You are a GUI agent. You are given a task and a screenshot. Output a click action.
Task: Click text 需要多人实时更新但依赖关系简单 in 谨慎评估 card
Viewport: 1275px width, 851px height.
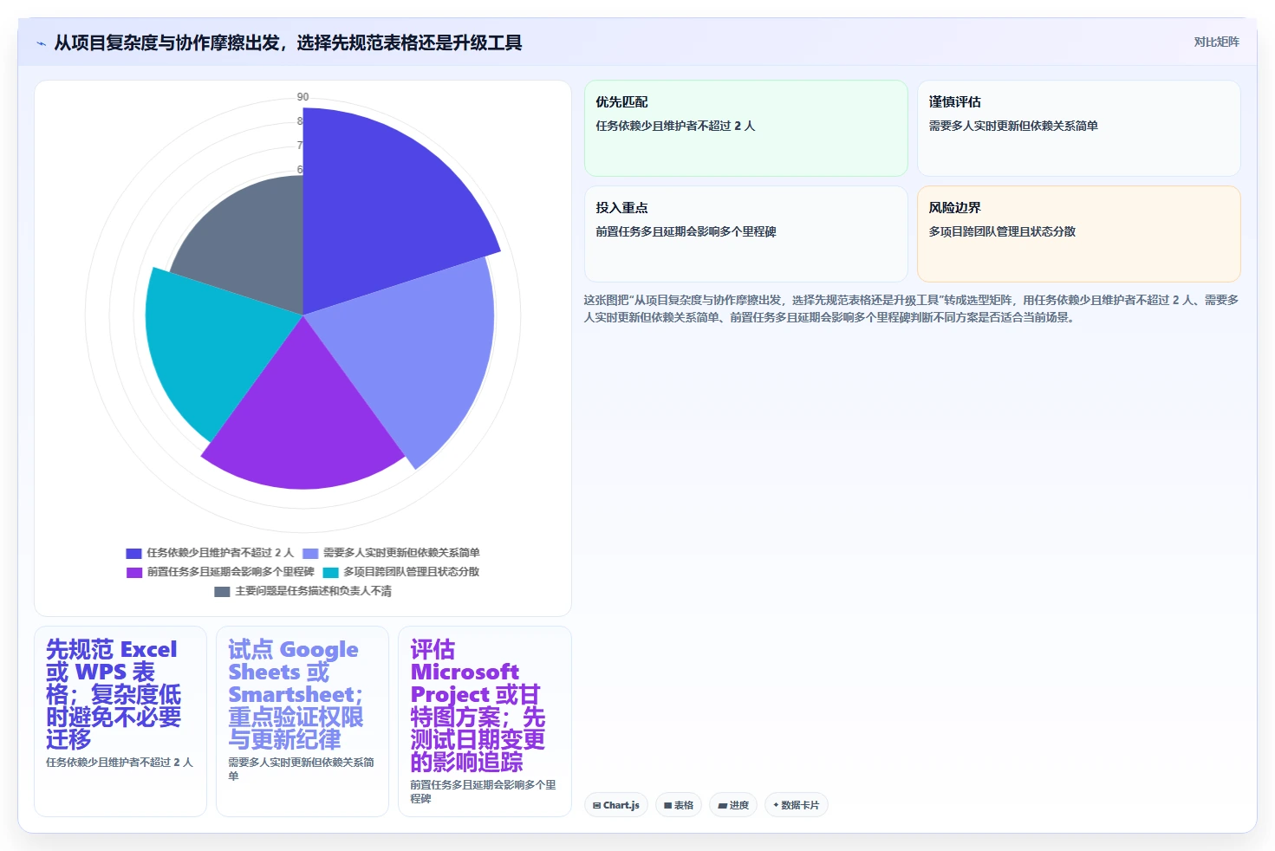1013,126
